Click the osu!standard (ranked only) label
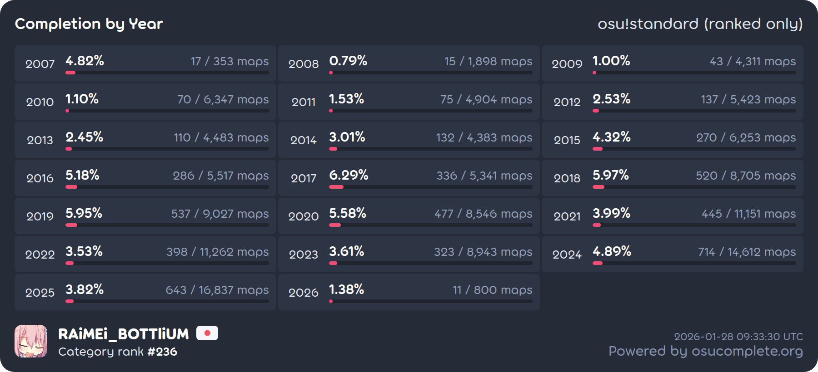 (x=700, y=24)
